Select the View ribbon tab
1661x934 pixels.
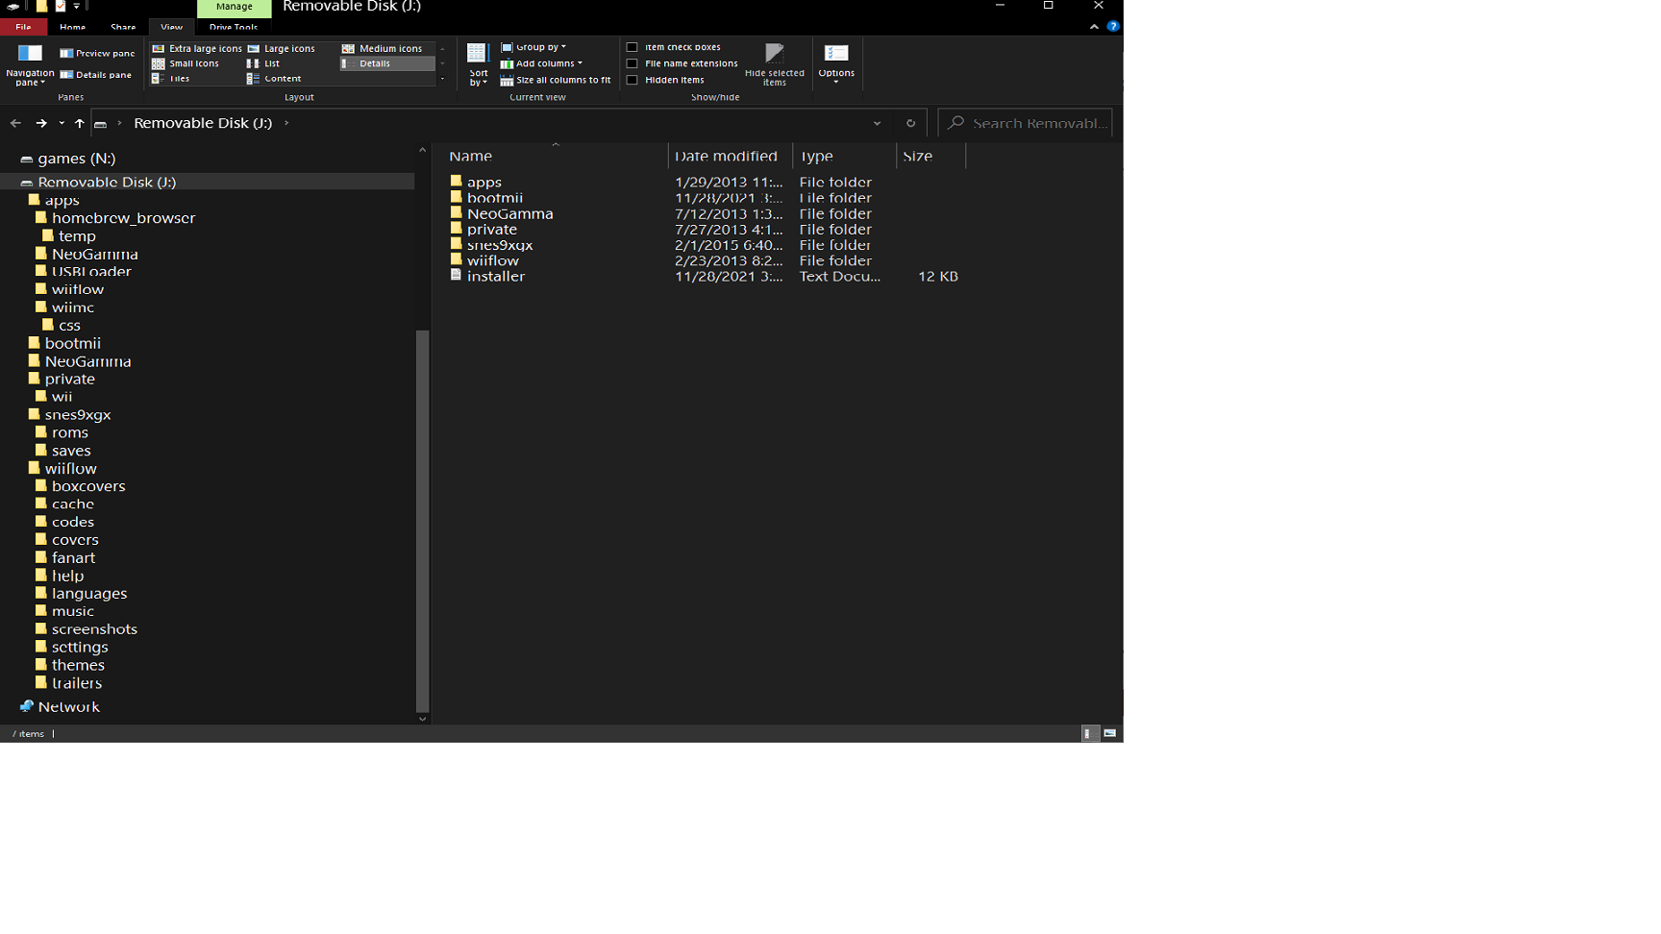point(172,27)
